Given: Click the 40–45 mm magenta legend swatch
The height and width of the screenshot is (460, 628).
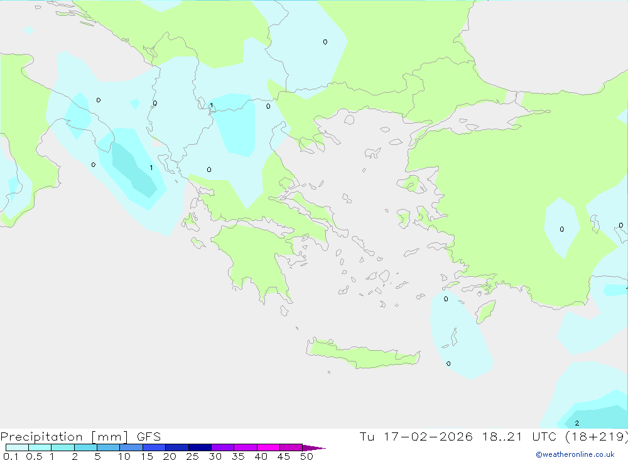Looking at the screenshot, I should tap(268, 447).
